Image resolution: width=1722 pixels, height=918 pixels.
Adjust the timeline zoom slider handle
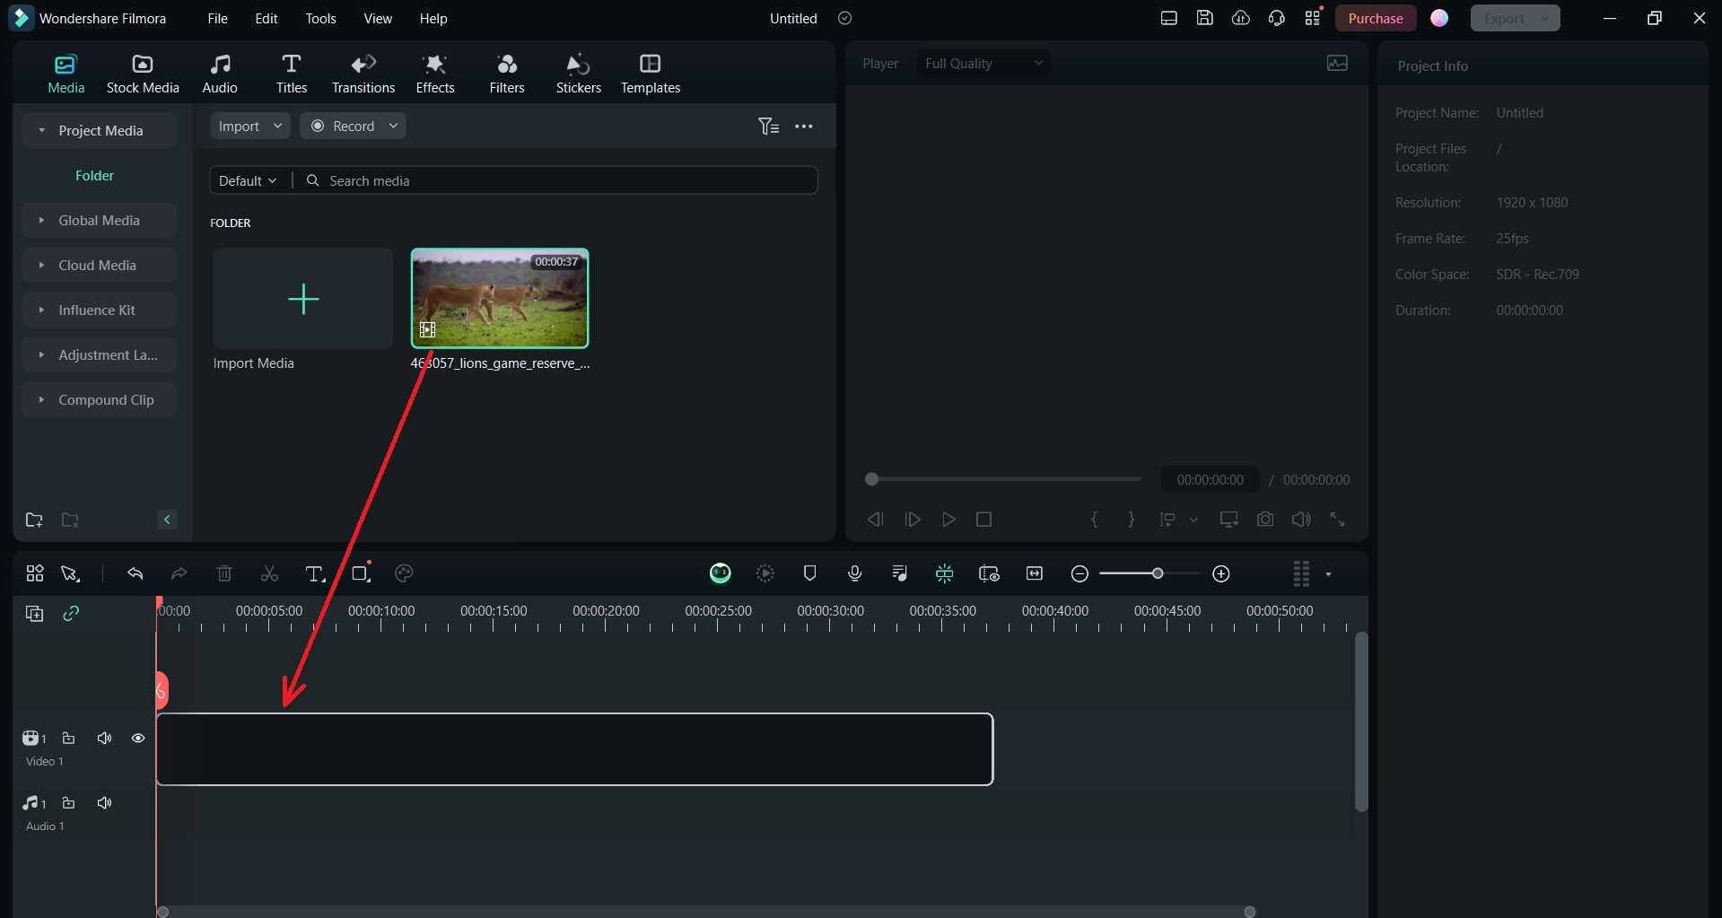coord(1158,573)
